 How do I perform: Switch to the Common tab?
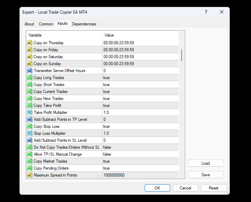pyautogui.click(x=46, y=24)
